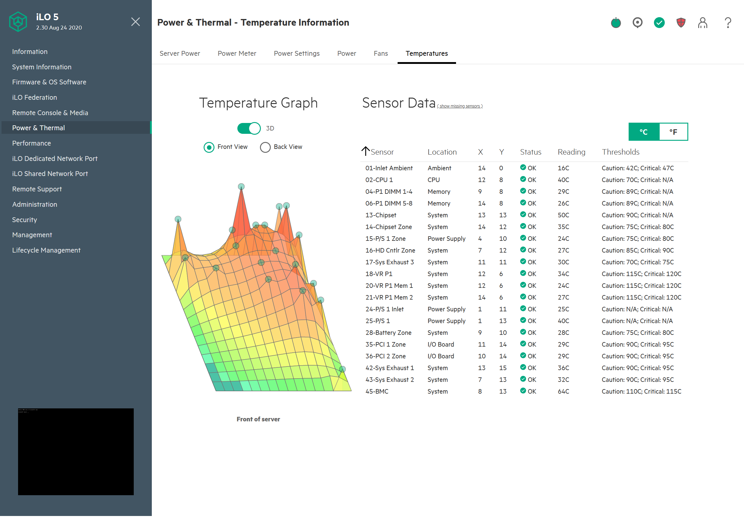Click the highest peak sensor node on graph
Viewport: 744px width, 519px height.
coord(241,187)
